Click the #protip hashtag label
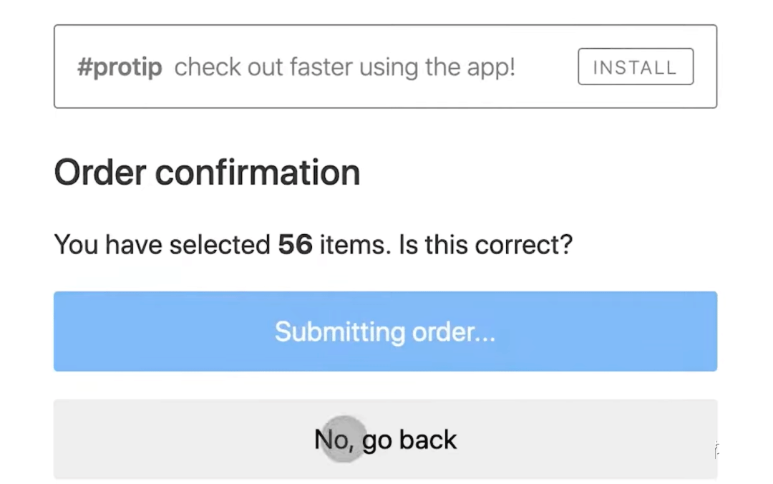Viewport: 773px width, 484px height. [x=120, y=68]
